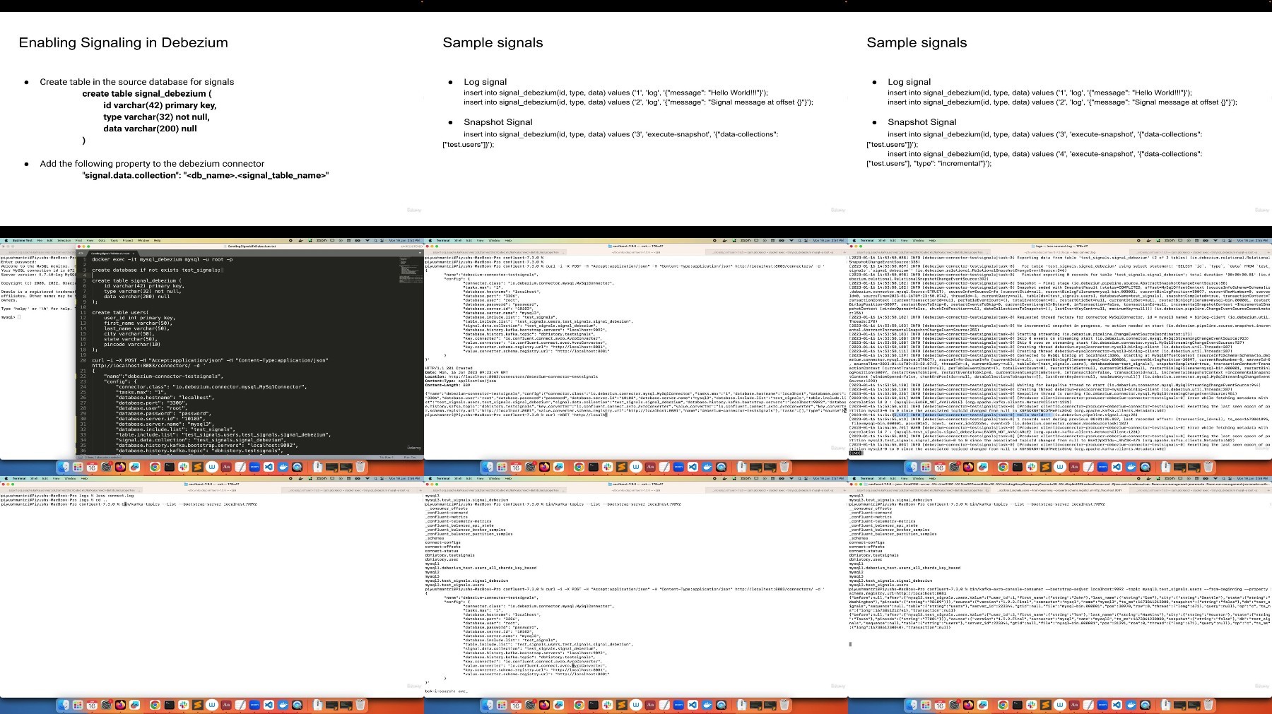Open Docker Desktop from dock below Sublime window
This screenshot has height=714, width=1272.
[283, 467]
